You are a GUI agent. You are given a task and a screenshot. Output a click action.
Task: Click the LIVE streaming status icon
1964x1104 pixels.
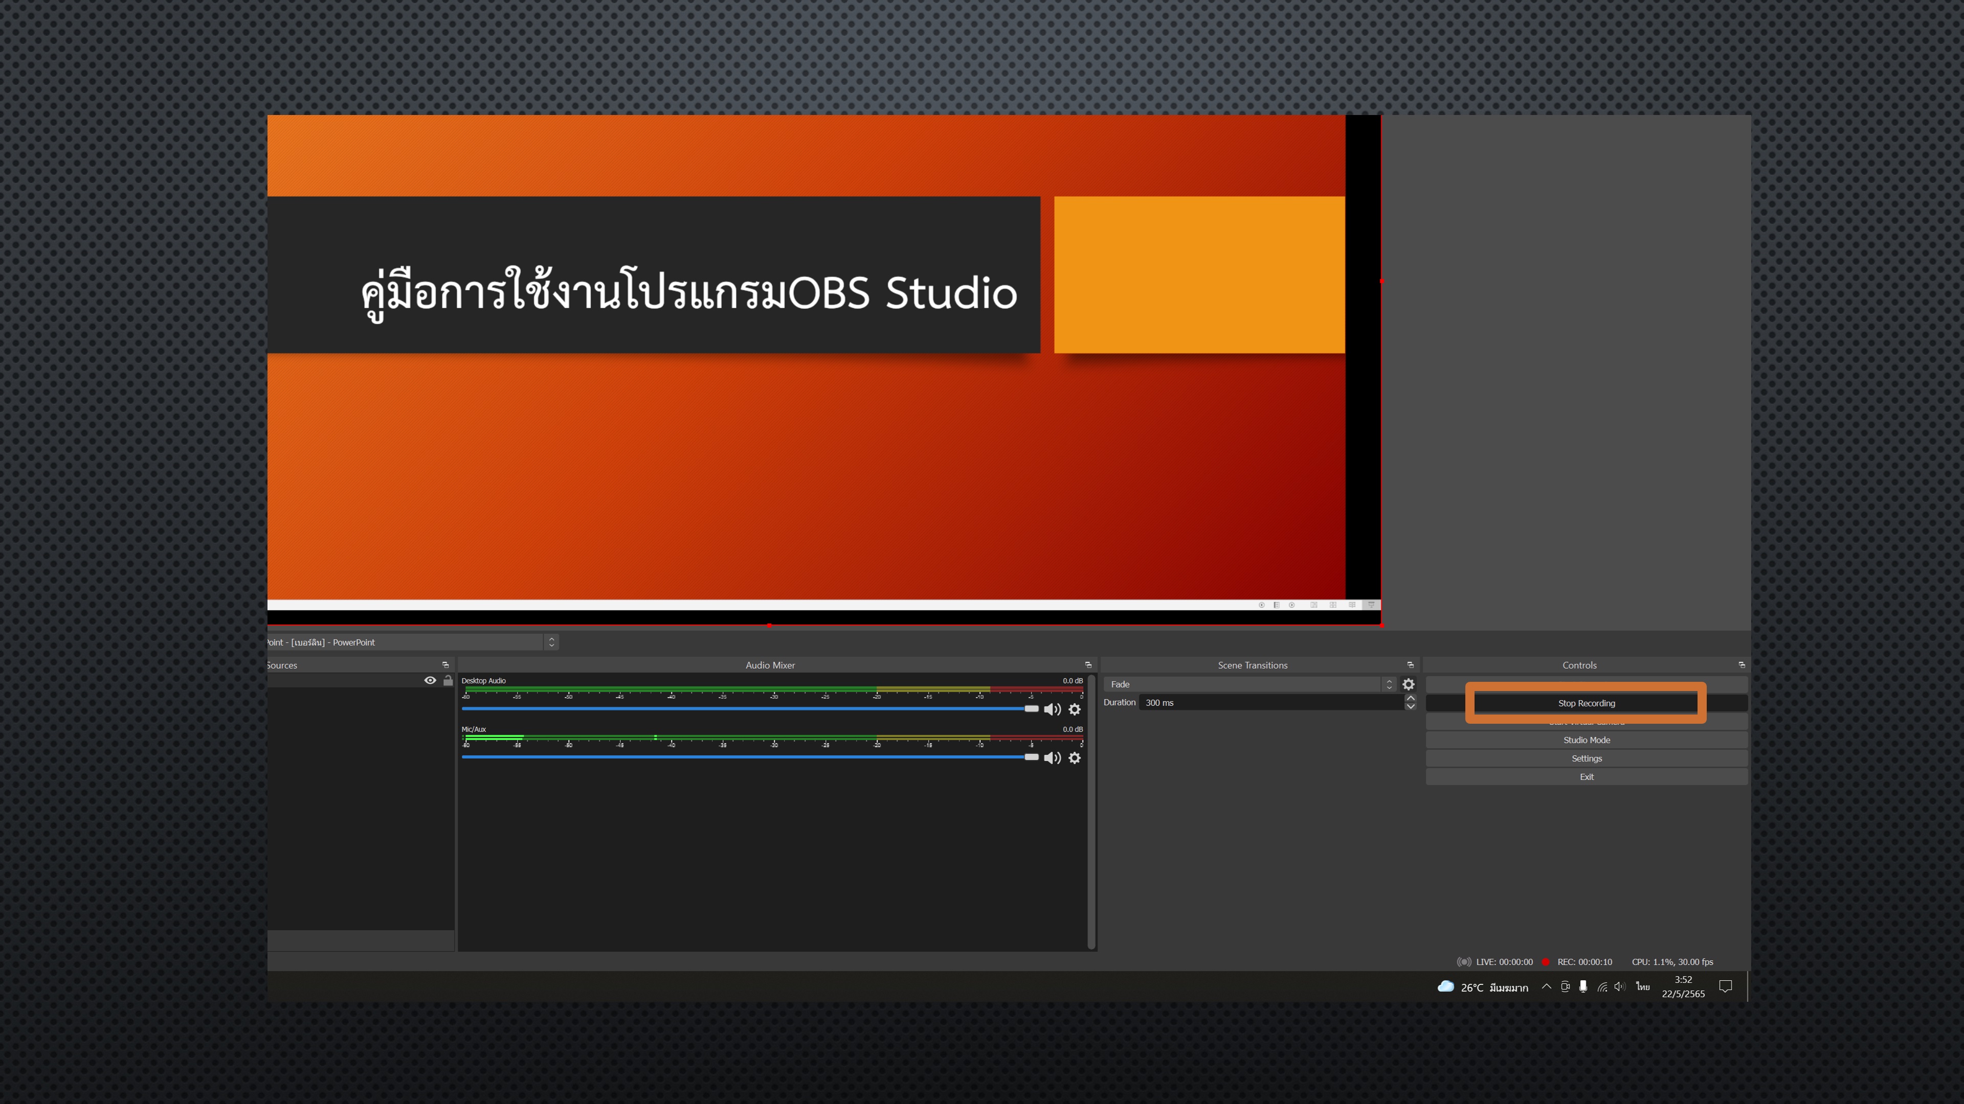[x=1463, y=961]
